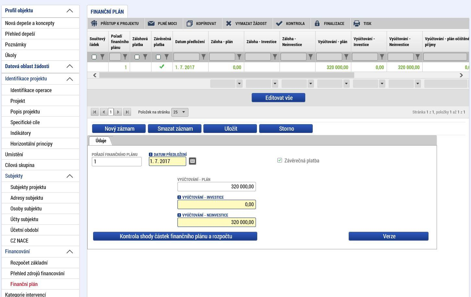Viewport: 471px width, 297px height.
Task: Click filter funnel for Součtový řádek column
Action: pyautogui.click(x=102, y=57)
